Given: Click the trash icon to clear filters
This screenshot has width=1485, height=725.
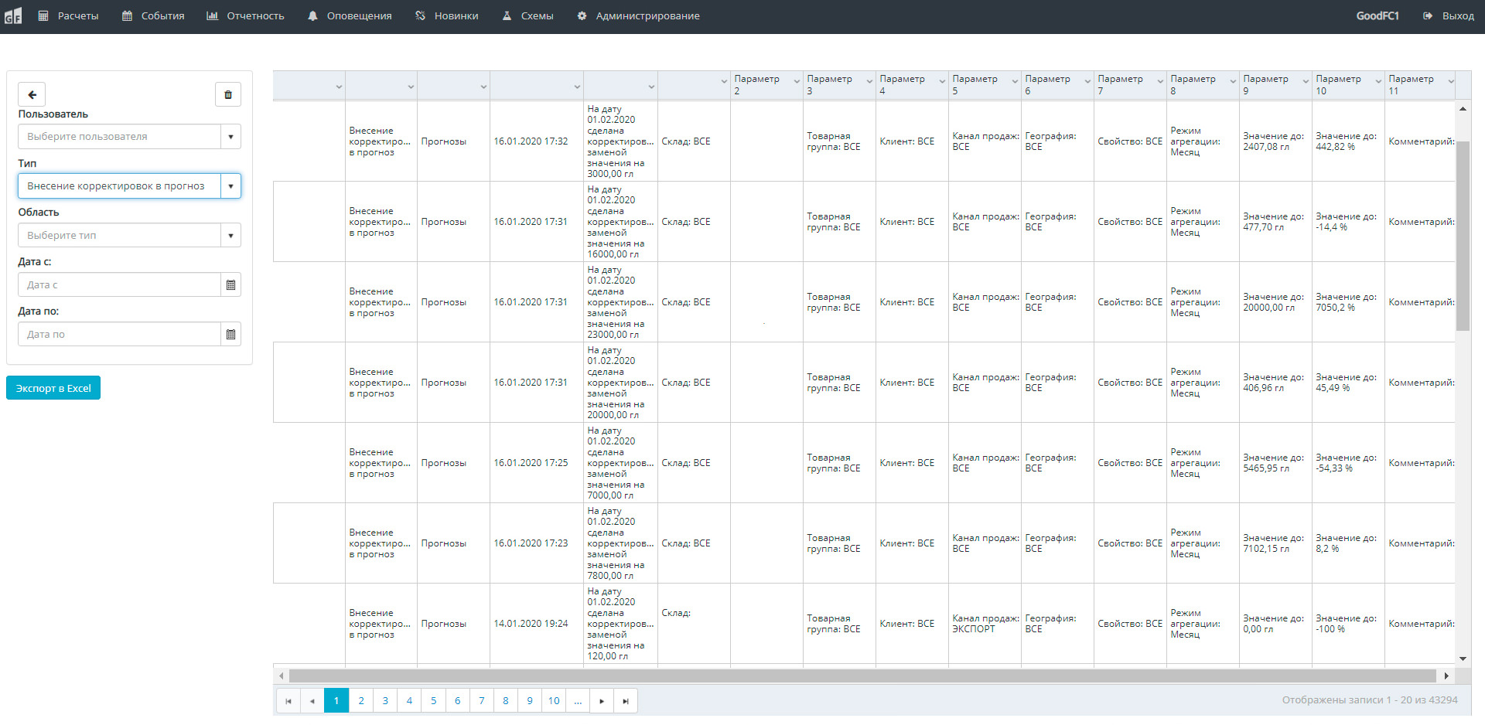Looking at the screenshot, I should (227, 94).
